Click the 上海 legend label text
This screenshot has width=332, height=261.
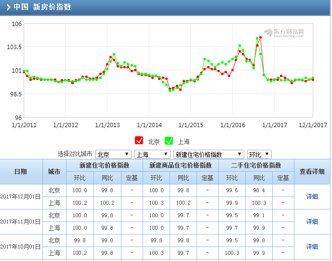coord(184,142)
